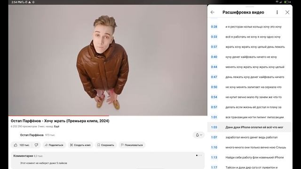Click the video progress bar
Image resolution: width=301 pixels, height=169 pixels.
[108, 116]
